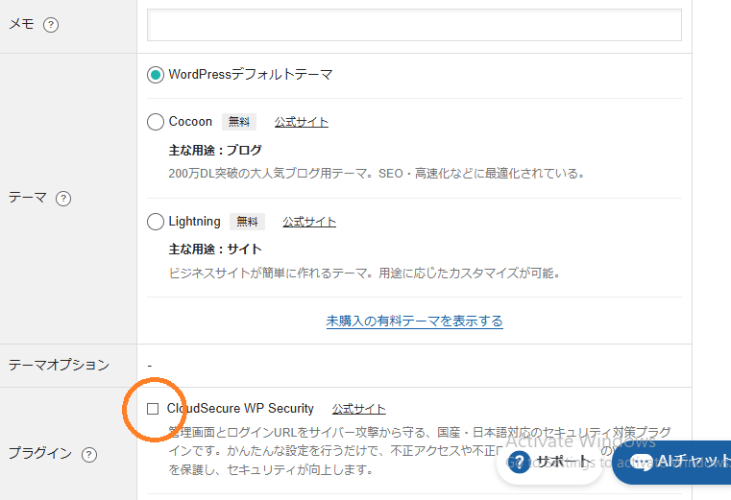Click the メモ text input field
The width and height of the screenshot is (731, 500).
click(414, 25)
